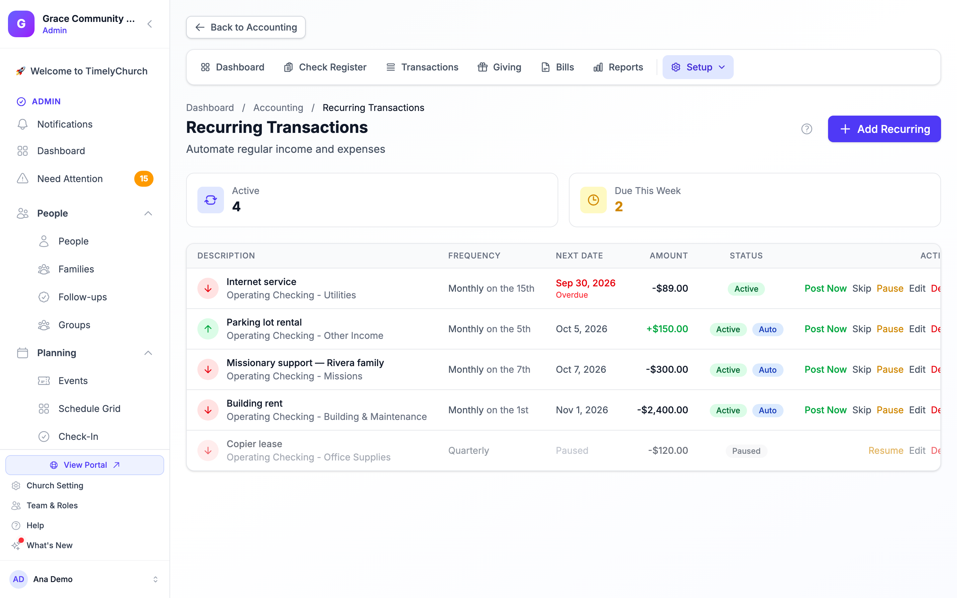Viewport: 957px width, 598px height.
Task: Click the Notifications bell icon in sidebar
Action: (x=23, y=124)
